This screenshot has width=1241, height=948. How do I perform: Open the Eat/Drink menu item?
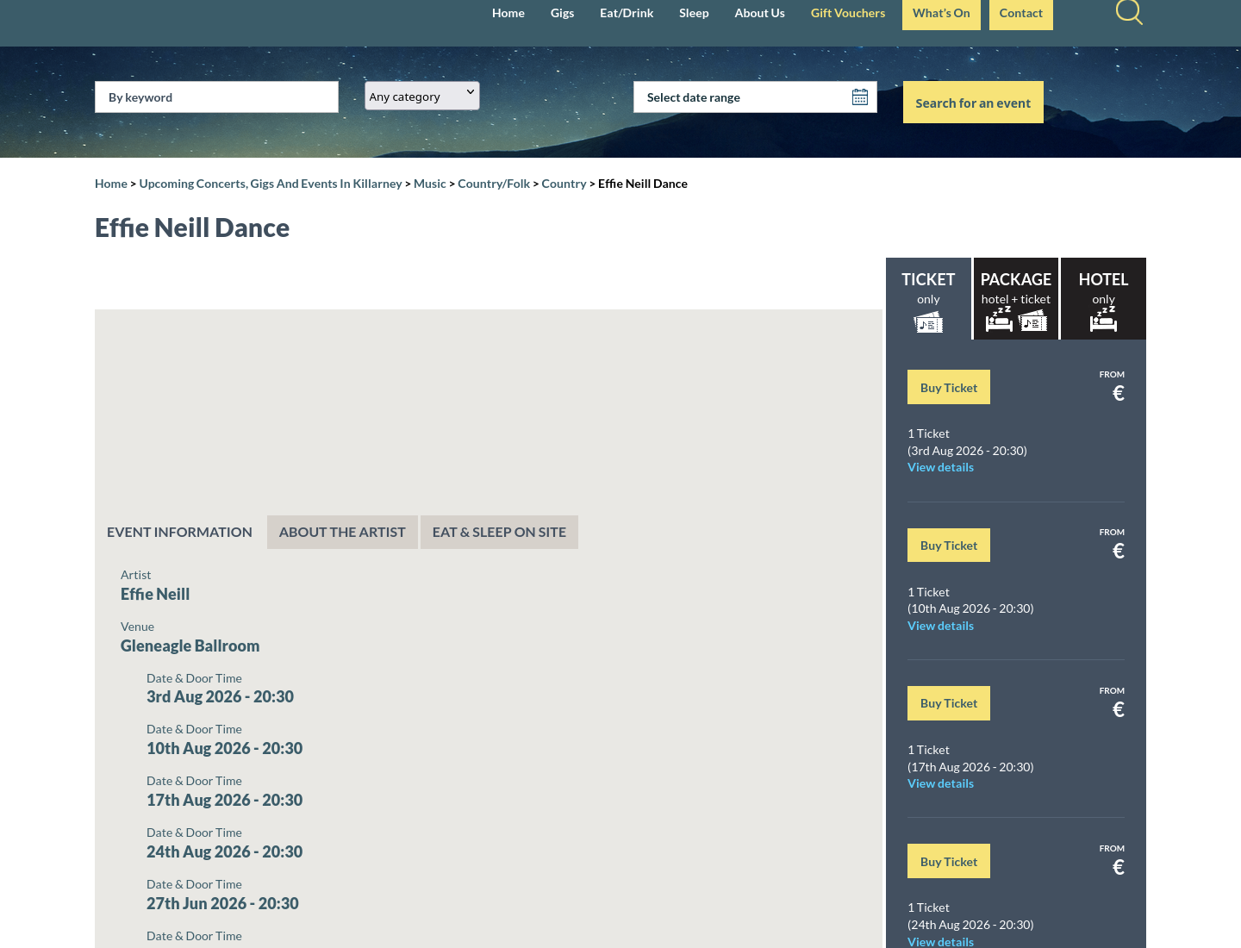tap(627, 13)
